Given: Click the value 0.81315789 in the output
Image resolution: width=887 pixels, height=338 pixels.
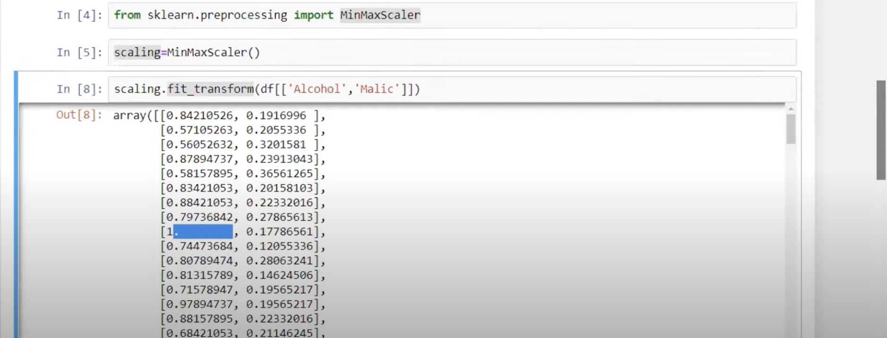Looking at the screenshot, I should click(200, 275).
